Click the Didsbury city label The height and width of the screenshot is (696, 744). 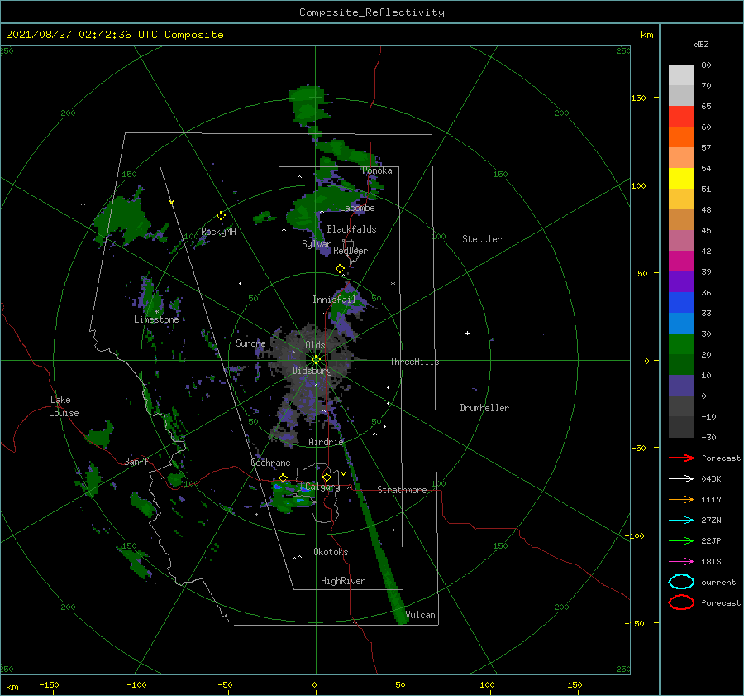click(312, 371)
